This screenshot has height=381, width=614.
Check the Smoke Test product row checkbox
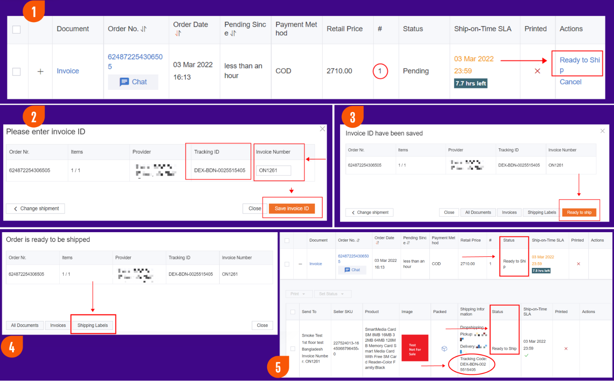(293, 348)
